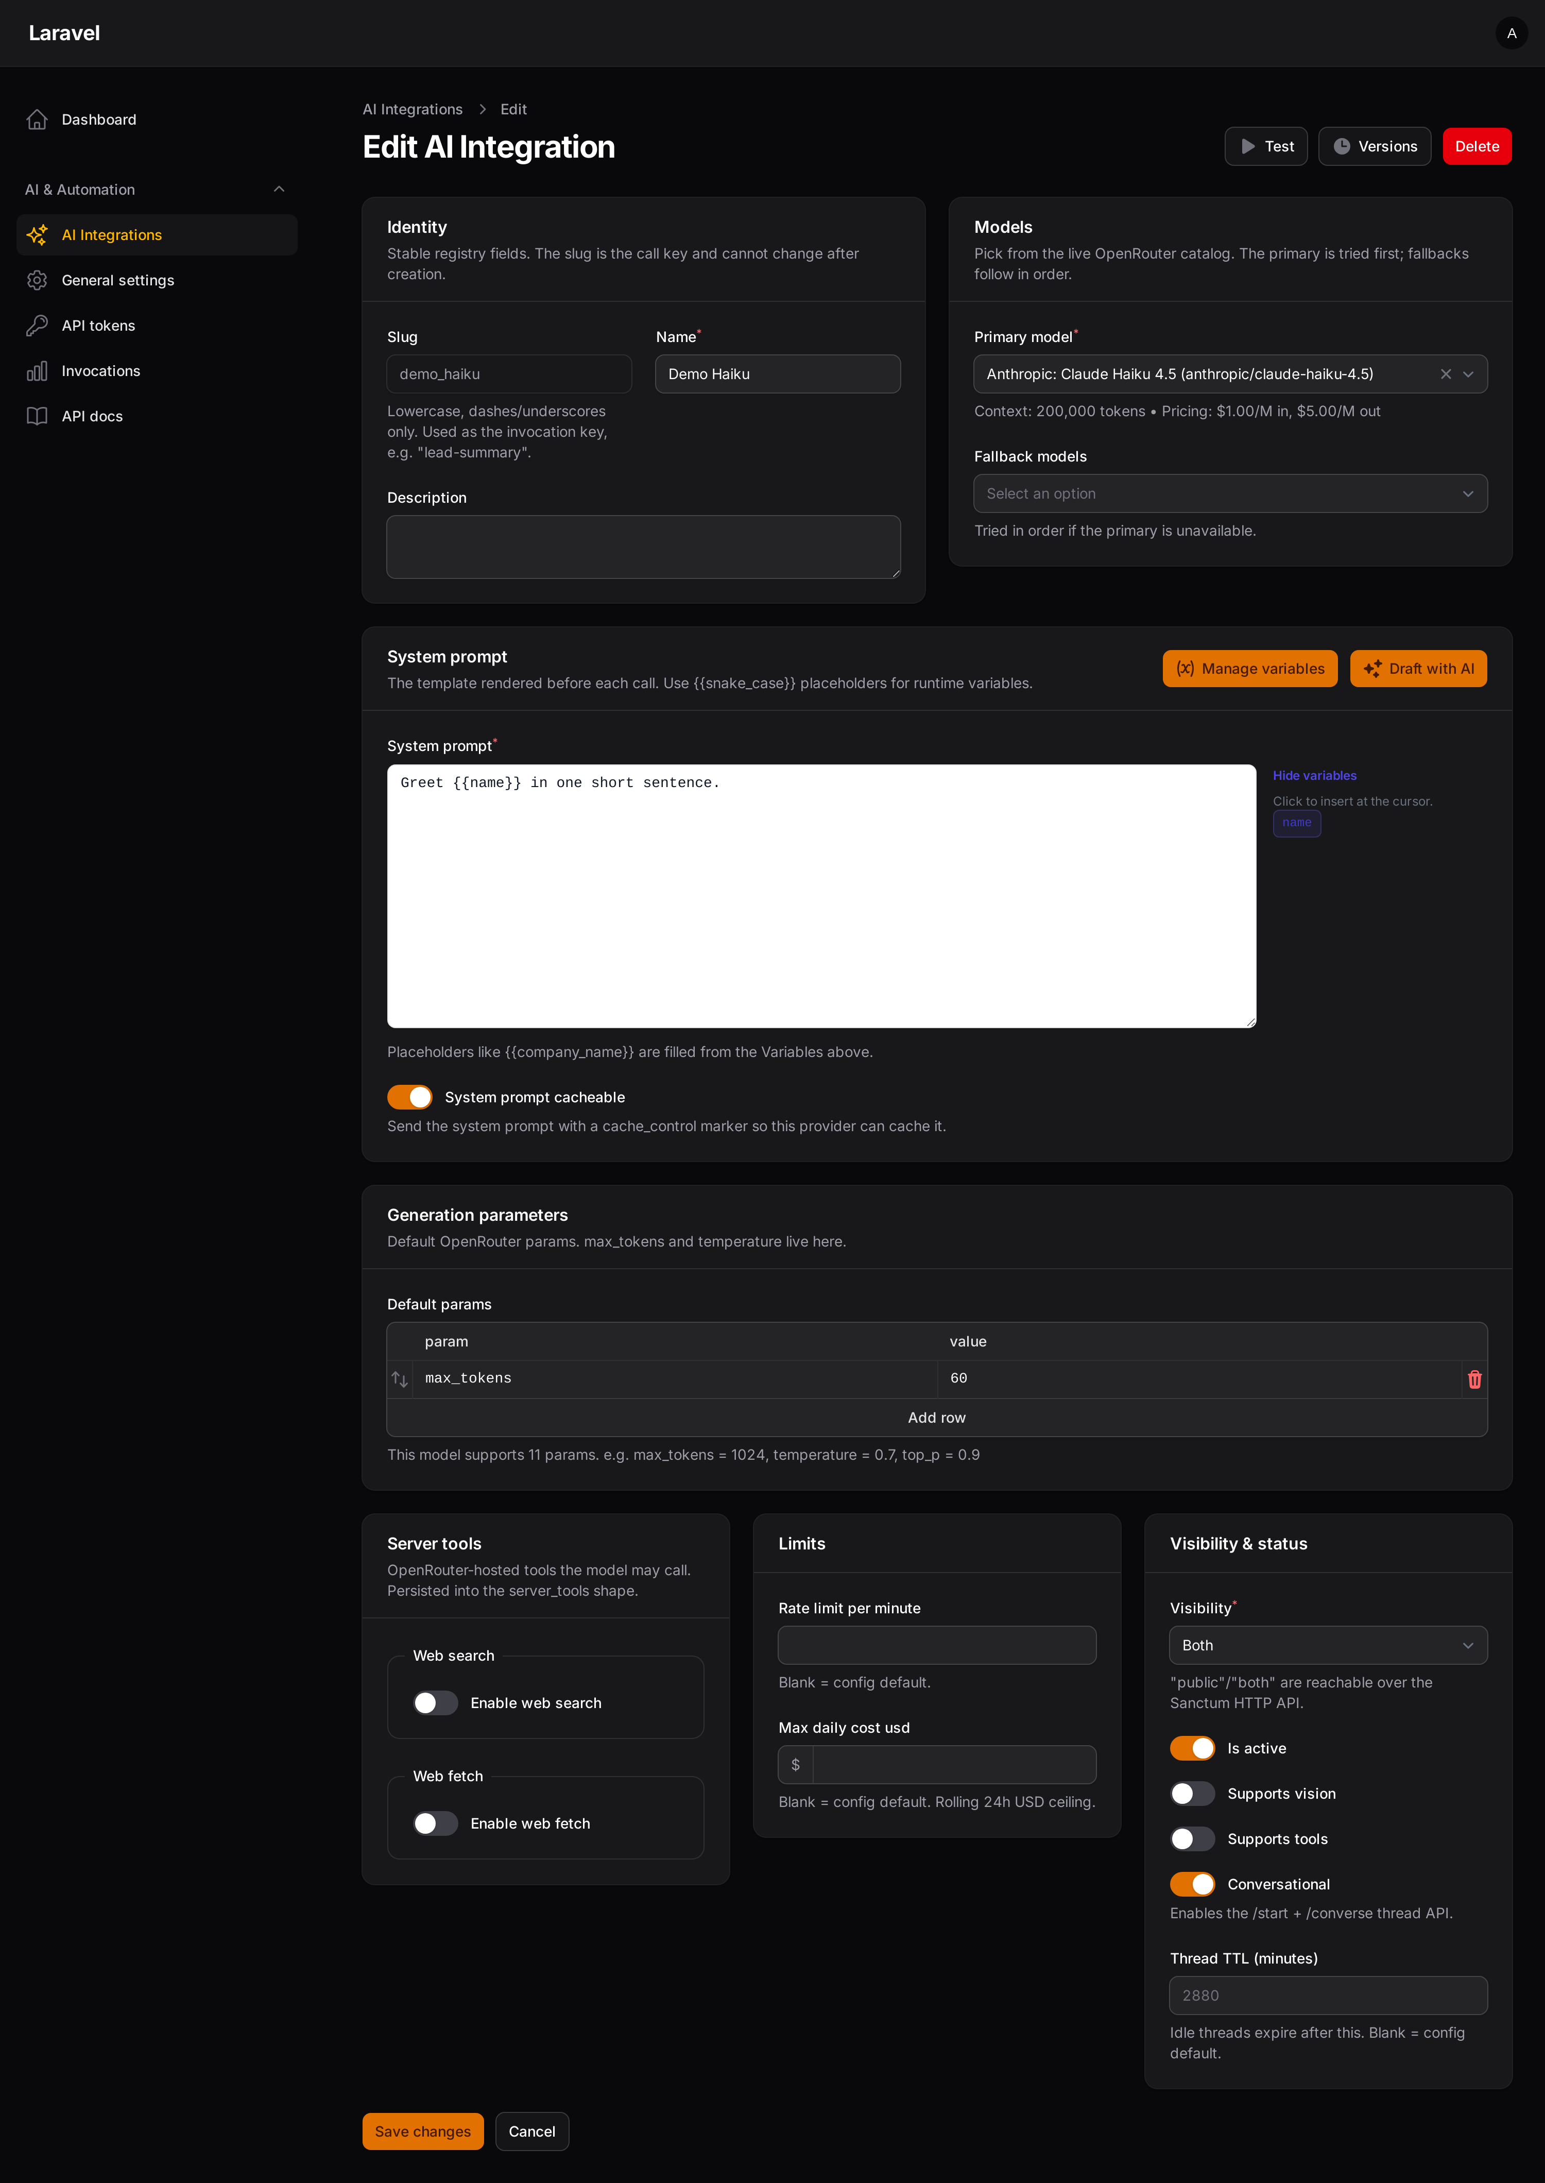The height and width of the screenshot is (2183, 1545).
Task: Click the Rate limit per minute field
Action: [x=936, y=1645]
